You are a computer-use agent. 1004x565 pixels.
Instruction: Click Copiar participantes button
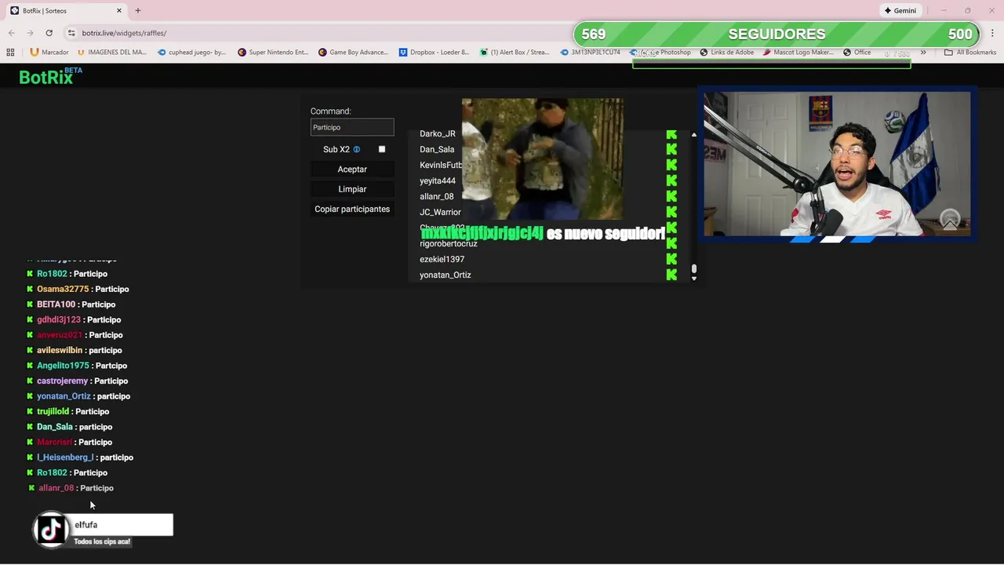[352, 210]
